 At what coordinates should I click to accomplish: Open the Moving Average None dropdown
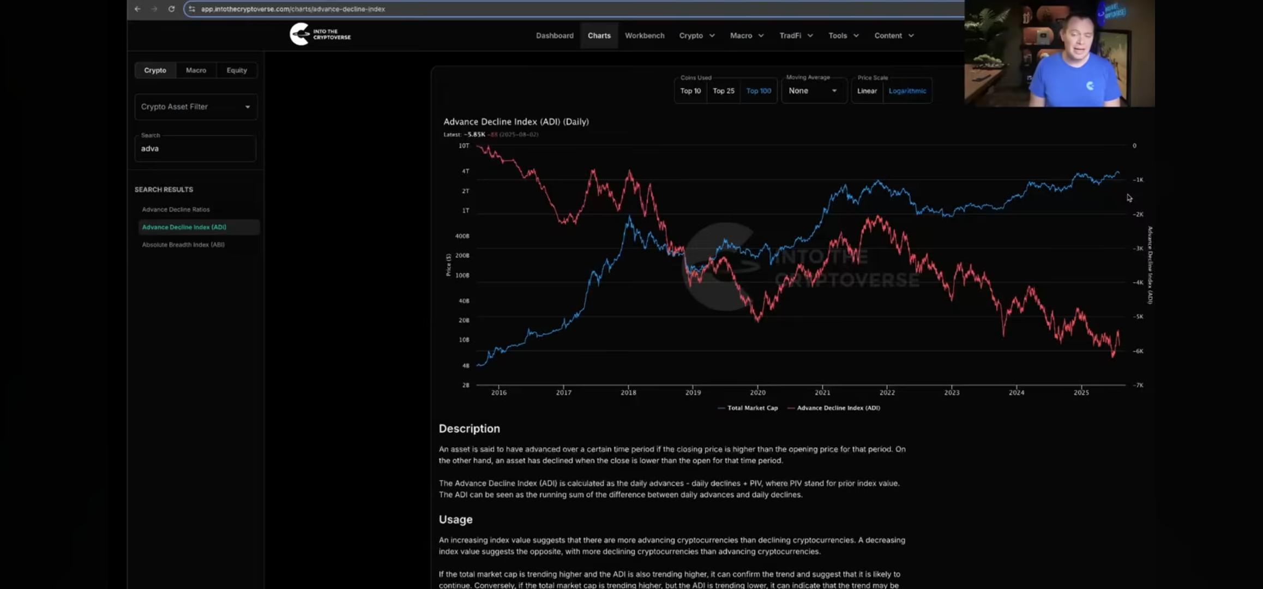[813, 91]
